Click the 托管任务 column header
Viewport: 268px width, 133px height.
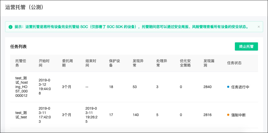[21, 63]
